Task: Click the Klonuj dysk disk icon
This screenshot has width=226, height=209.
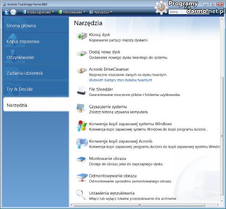Action: click(81, 36)
